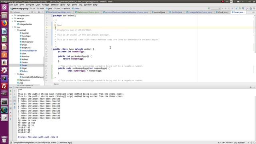256x144 pixels.
Task: Click the VCS revert arrow icon in toolbar
Action: tap(247, 8)
